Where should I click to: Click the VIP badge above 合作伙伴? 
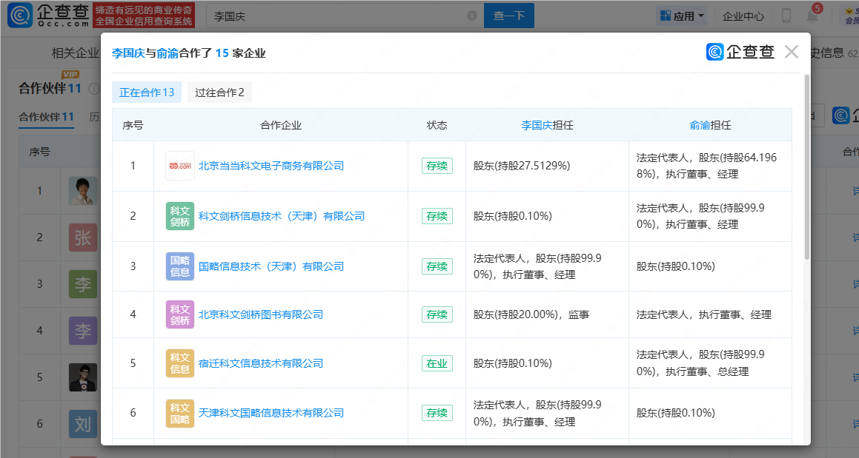click(x=70, y=75)
